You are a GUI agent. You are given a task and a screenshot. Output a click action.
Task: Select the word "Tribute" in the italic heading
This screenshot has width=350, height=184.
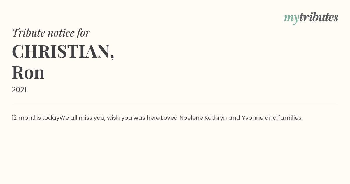(x=28, y=33)
